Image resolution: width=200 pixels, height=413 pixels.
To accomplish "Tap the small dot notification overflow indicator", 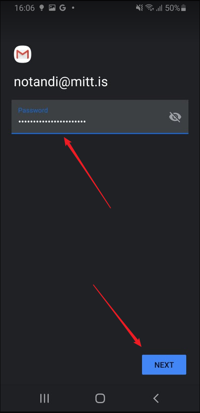I will tap(73, 8).
